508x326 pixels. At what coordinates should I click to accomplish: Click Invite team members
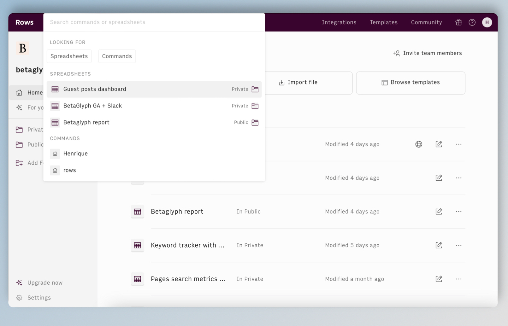point(428,53)
